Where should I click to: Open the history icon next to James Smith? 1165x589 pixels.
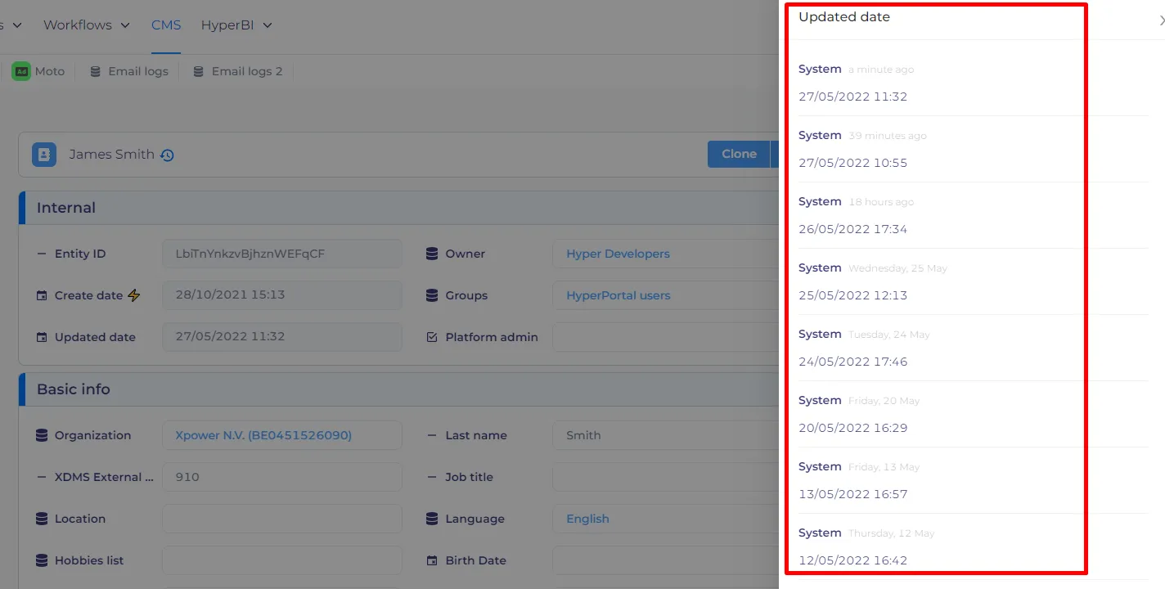coord(167,155)
